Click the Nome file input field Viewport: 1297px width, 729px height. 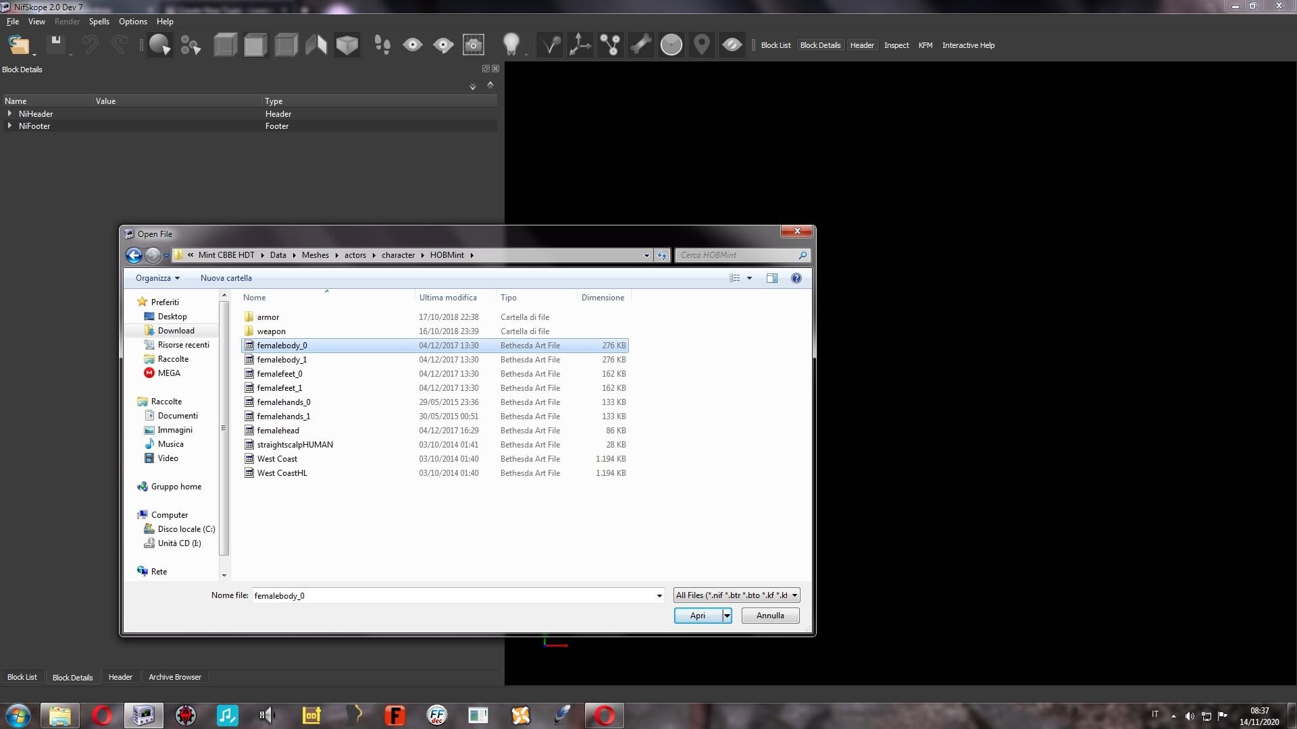[x=453, y=595]
